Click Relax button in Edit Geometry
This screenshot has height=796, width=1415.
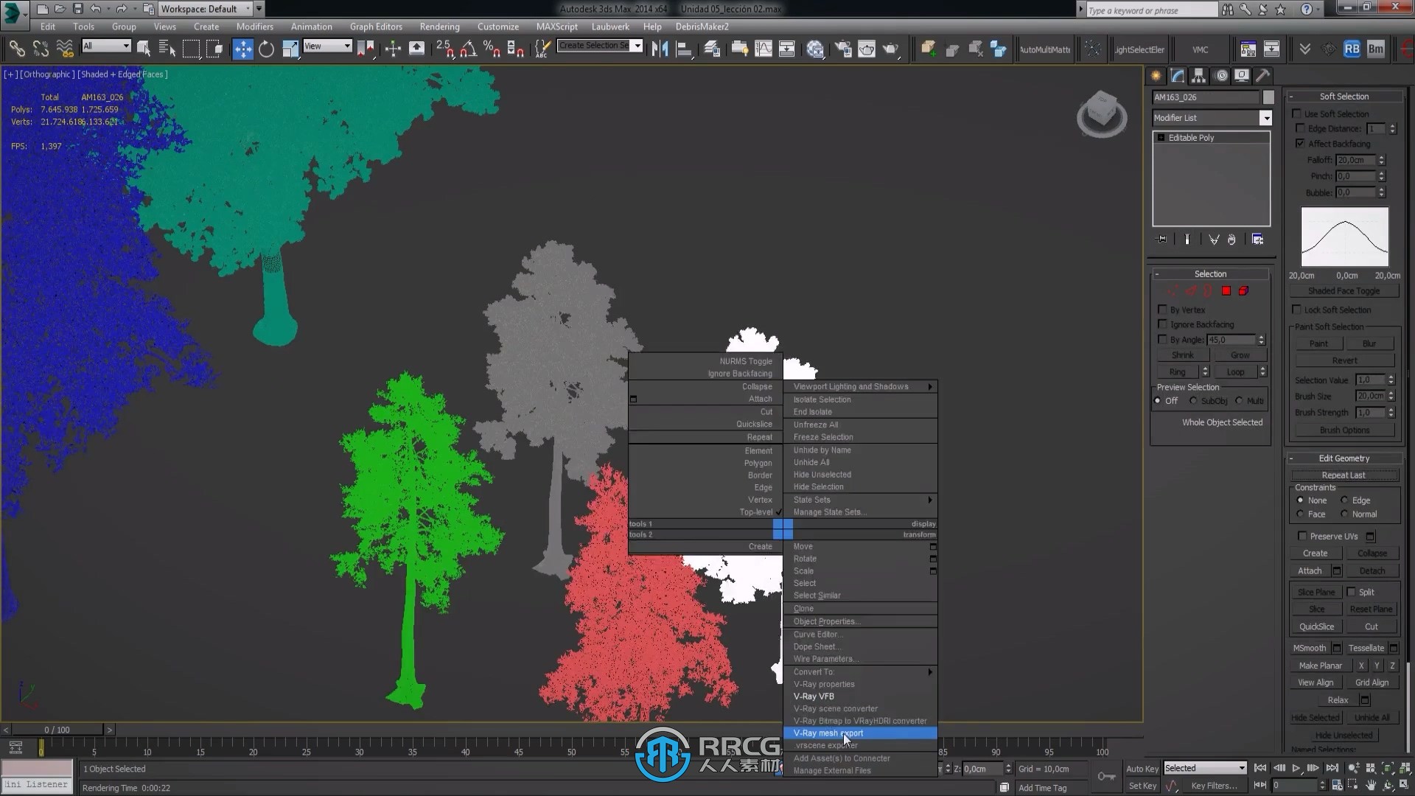1338,699
